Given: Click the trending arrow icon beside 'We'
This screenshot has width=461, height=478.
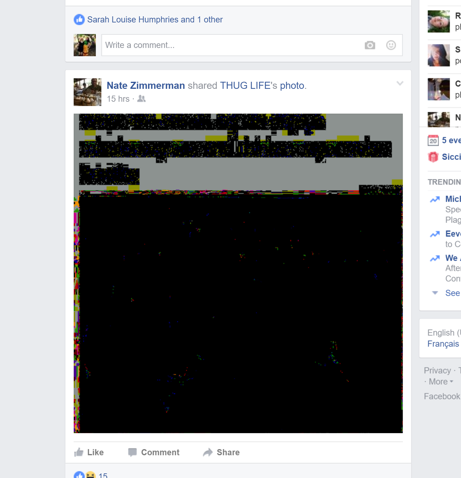Looking at the screenshot, I should (435, 258).
